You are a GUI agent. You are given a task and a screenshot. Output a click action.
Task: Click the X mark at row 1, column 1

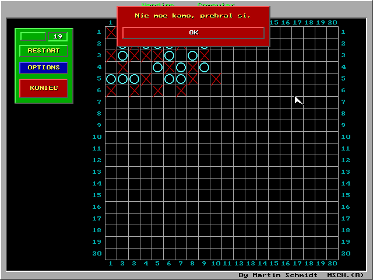point(111,33)
